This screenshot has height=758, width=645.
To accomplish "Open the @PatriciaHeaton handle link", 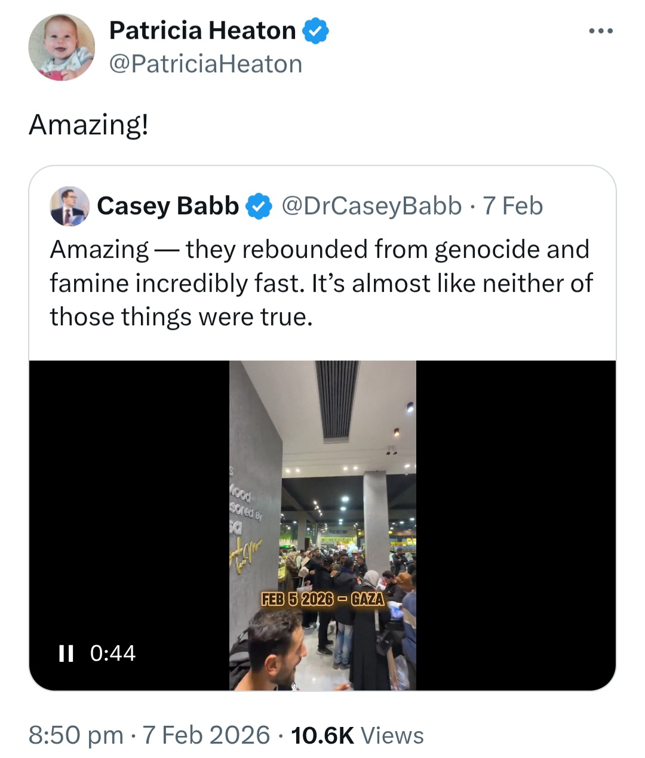I will tap(205, 64).
